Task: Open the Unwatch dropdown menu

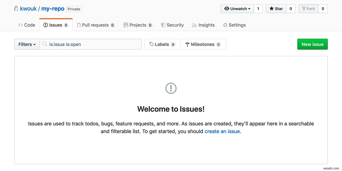Action: coord(237,8)
